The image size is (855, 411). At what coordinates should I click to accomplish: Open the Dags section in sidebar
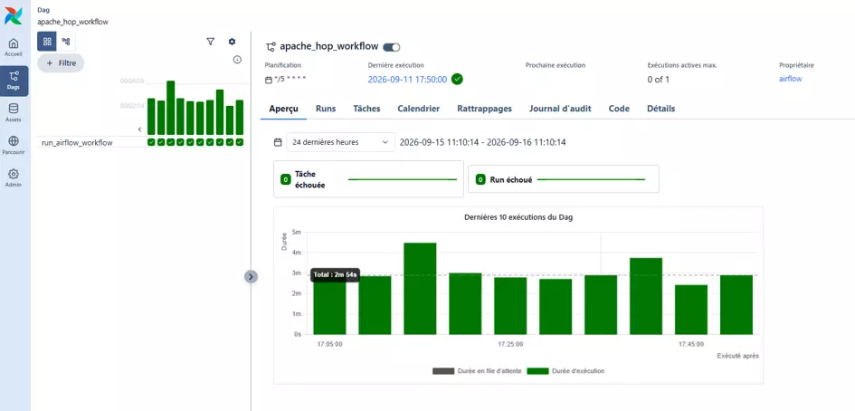coord(14,81)
